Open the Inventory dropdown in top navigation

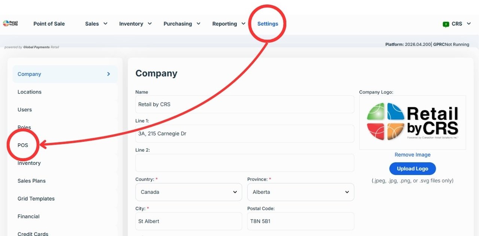pos(135,24)
